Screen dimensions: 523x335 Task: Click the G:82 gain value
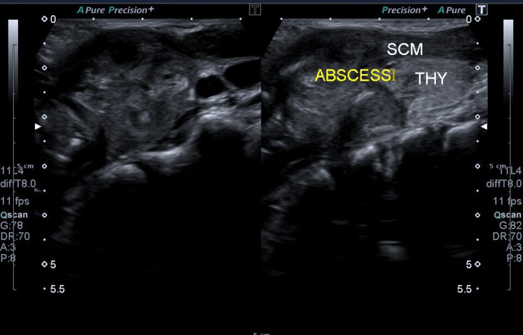click(510, 226)
